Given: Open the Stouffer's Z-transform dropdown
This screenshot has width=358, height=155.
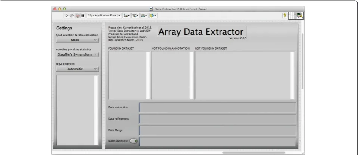Looking at the screenshot, I should pyautogui.click(x=78, y=54).
